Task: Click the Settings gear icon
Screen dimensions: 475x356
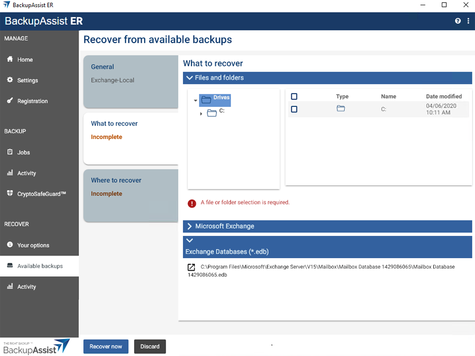Action: (10, 80)
